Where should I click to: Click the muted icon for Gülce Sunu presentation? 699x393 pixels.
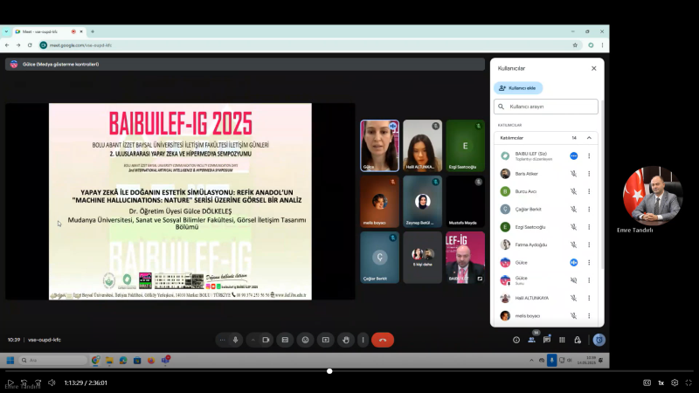(x=574, y=280)
